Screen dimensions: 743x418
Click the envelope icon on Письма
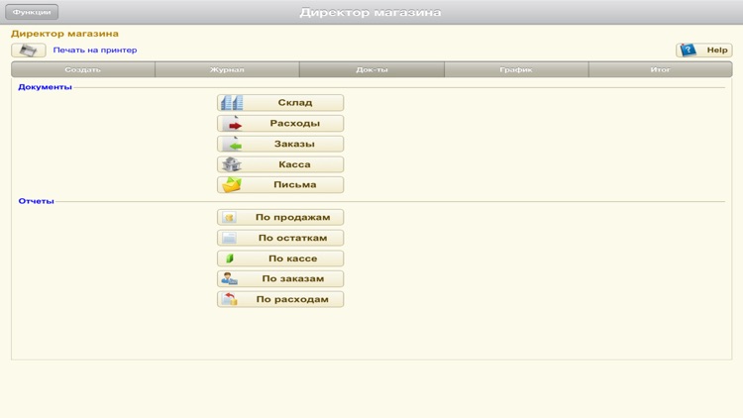232,185
